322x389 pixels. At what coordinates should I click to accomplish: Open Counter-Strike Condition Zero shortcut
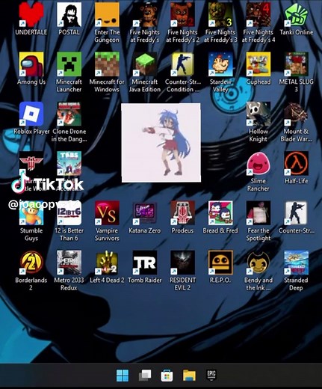pos(182,64)
